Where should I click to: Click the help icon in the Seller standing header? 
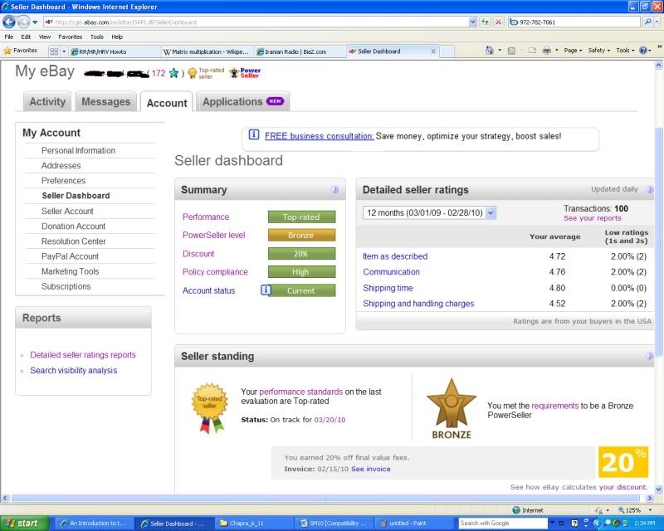(x=649, y=356)
